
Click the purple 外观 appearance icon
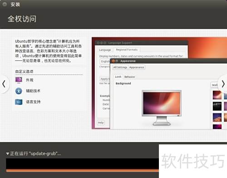19,80
